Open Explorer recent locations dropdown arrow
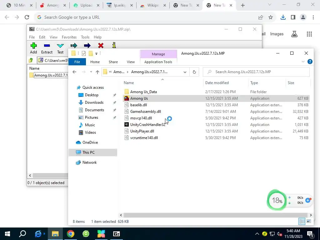This screenshot has height=240, width=320. pyautogui.click(x=91, y=72)
